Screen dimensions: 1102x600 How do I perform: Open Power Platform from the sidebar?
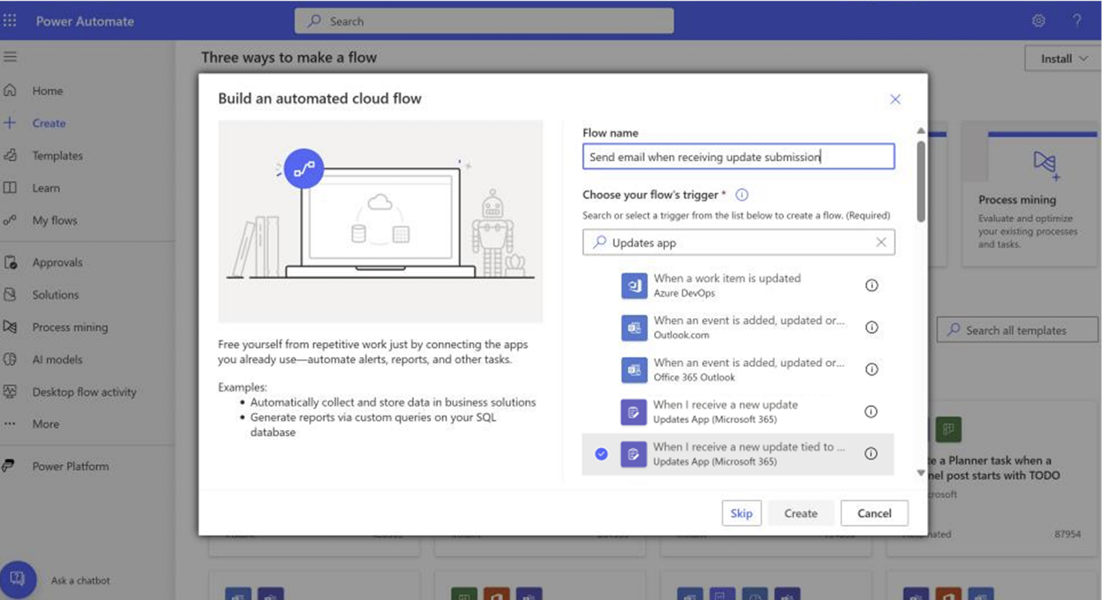click(70, 466)
